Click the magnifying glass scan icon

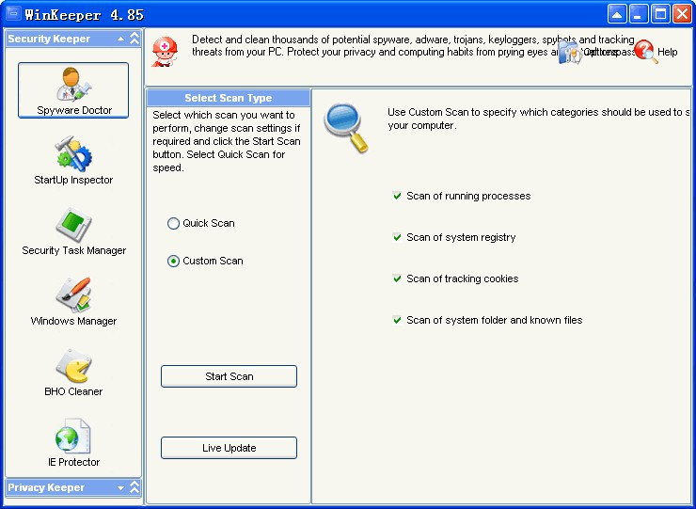click(x=346, y=128)
